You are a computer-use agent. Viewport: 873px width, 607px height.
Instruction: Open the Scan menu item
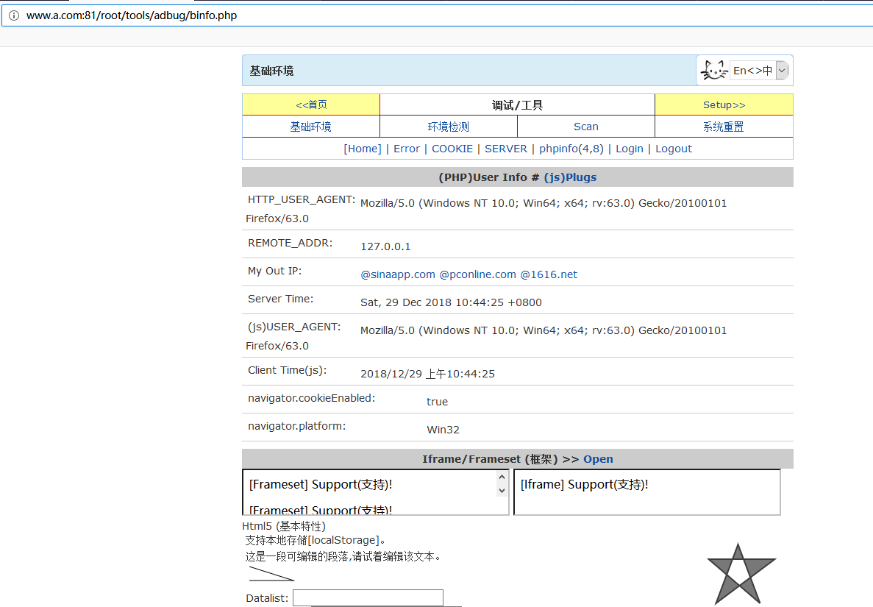(585, 127)
